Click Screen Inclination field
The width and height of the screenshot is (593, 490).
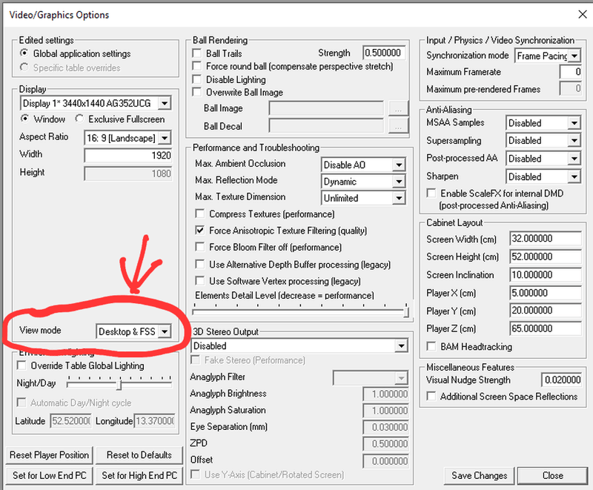546,275
